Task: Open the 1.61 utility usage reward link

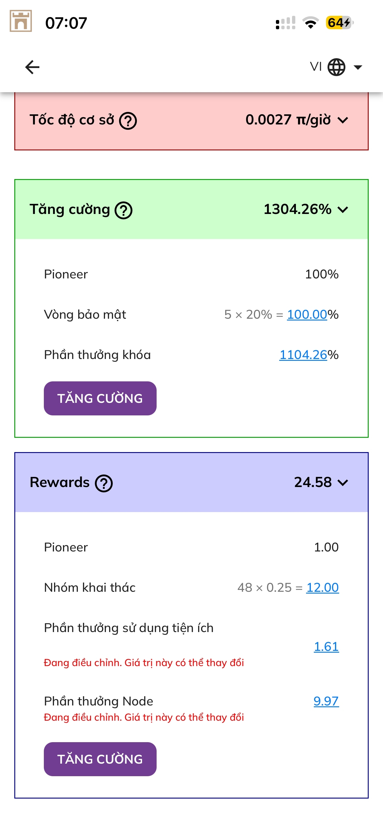Action: (x=326, y=647)
